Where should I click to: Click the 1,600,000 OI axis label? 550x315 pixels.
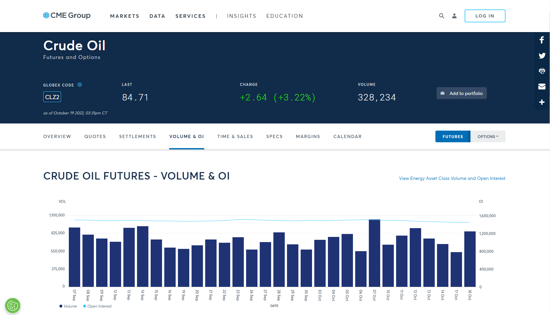pyautogui.click(x=487, y=216)
